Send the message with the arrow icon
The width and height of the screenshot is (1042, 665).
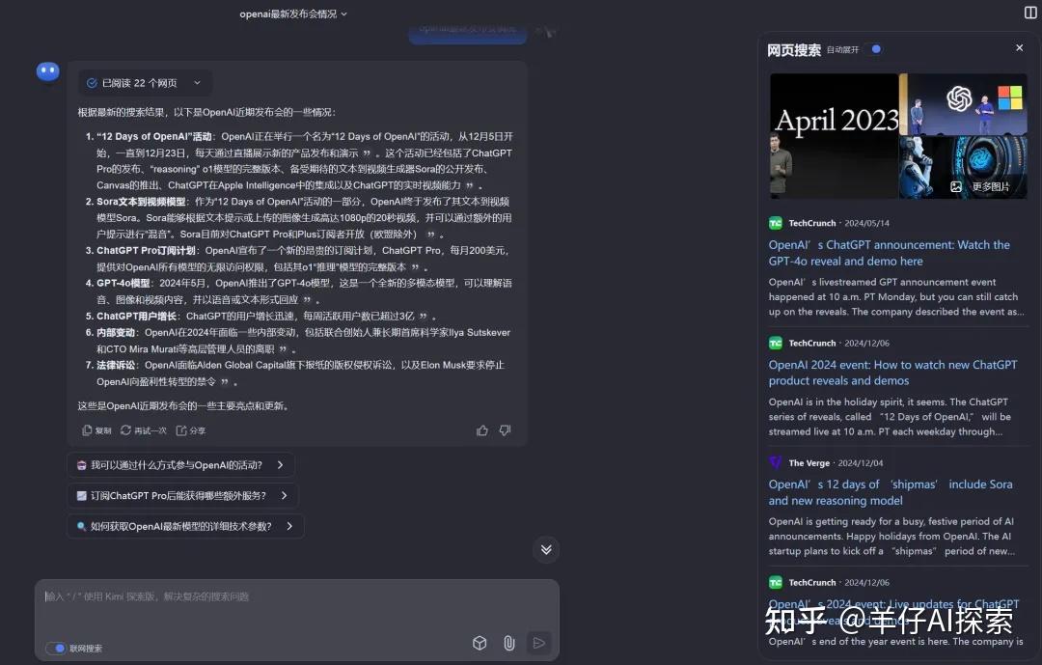pyautogui.click(x=538, y=642)
